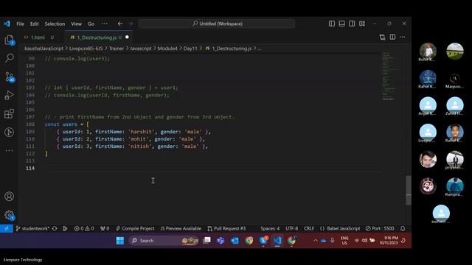Screen dimensions: 472x265
Task: Open the Manage gear icon
Action: [10, 215]
